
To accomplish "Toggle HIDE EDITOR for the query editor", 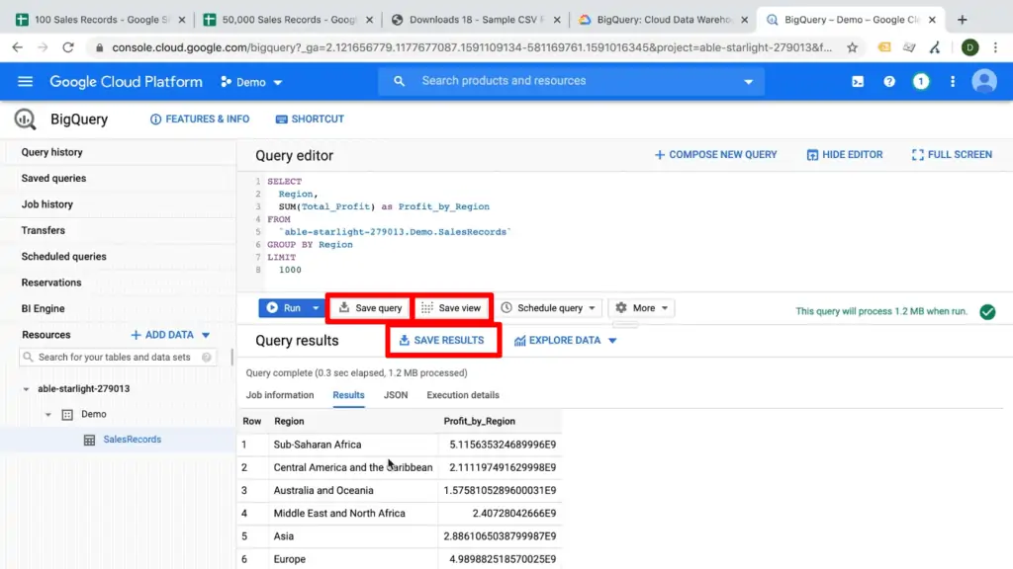I will [844, 155].
